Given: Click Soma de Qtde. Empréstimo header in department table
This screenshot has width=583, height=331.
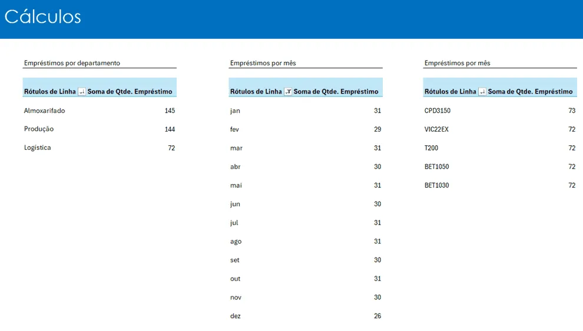Looking at the screenshot, I should 130,92.
